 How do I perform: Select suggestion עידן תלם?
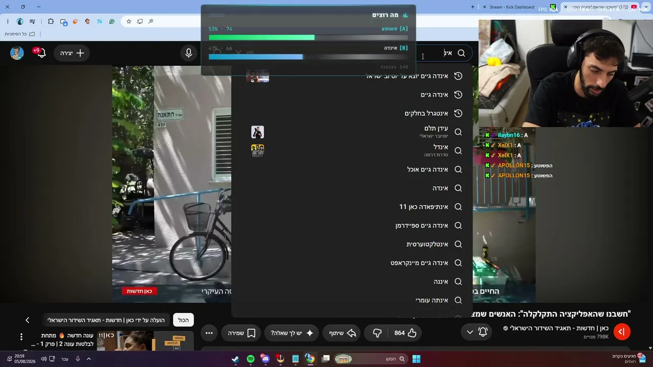click(352, 132)
